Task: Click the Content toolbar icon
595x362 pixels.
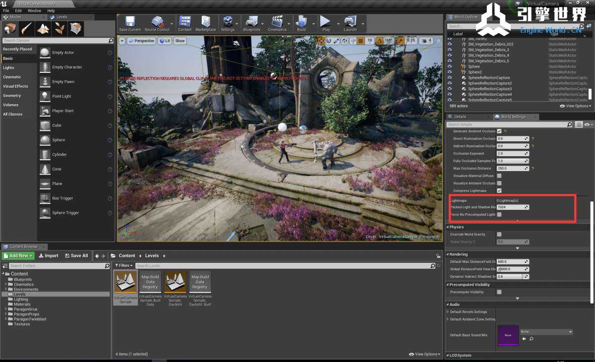Action: tap(185, 22)
